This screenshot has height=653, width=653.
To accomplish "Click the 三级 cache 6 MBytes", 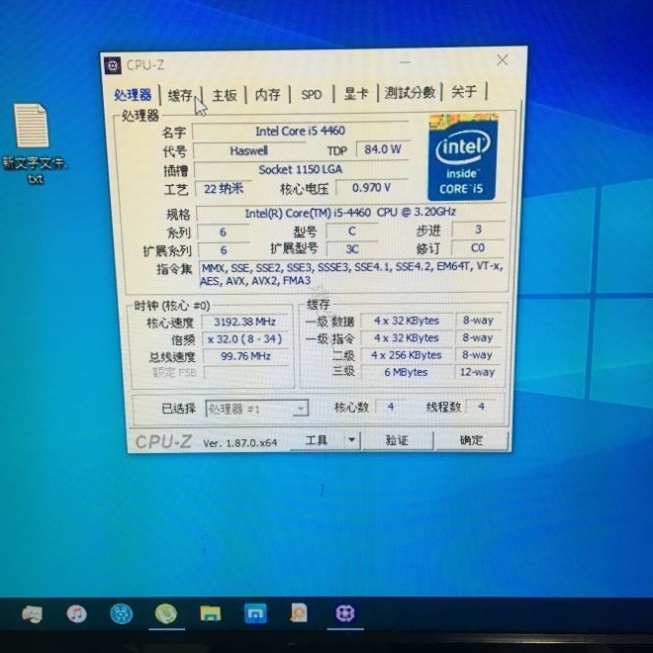I will point(407,372).
